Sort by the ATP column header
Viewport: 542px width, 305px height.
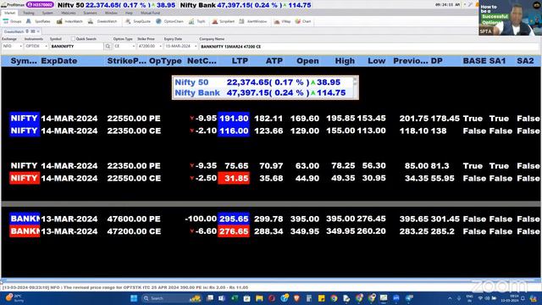274,61
